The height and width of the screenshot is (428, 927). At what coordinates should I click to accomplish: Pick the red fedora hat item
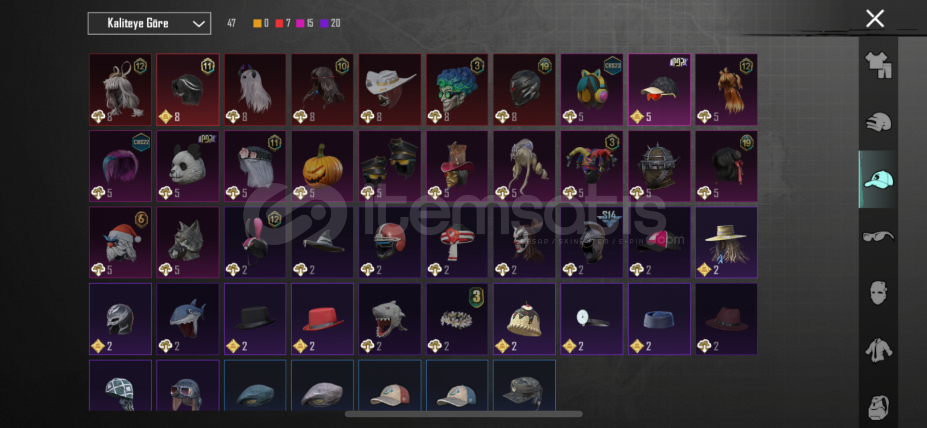[x=322, y=319]
